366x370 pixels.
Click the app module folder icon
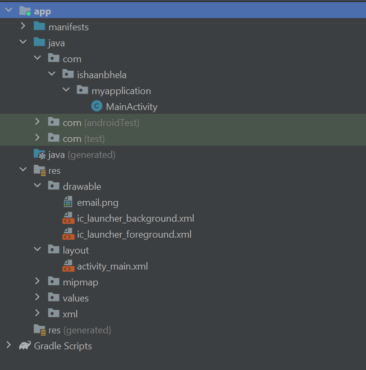[25, 11]
